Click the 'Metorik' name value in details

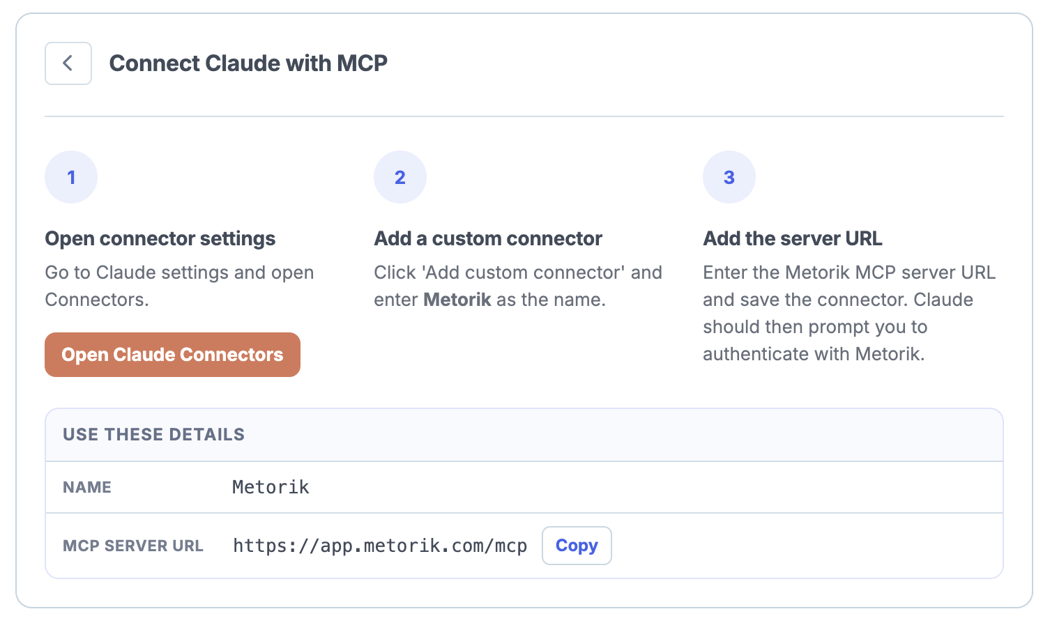pos(271,487)
